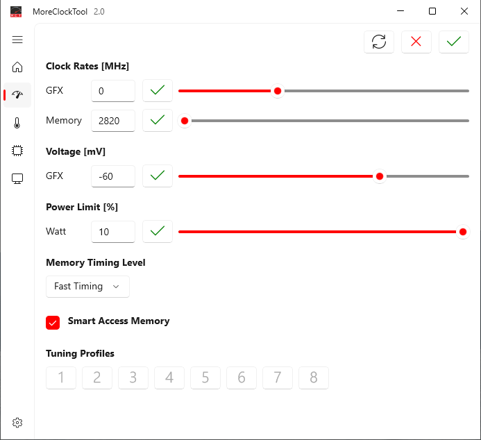Open the monitor display page
This screenshot has height=440, width=481.
pyautogui.click(x=17, y=178)
